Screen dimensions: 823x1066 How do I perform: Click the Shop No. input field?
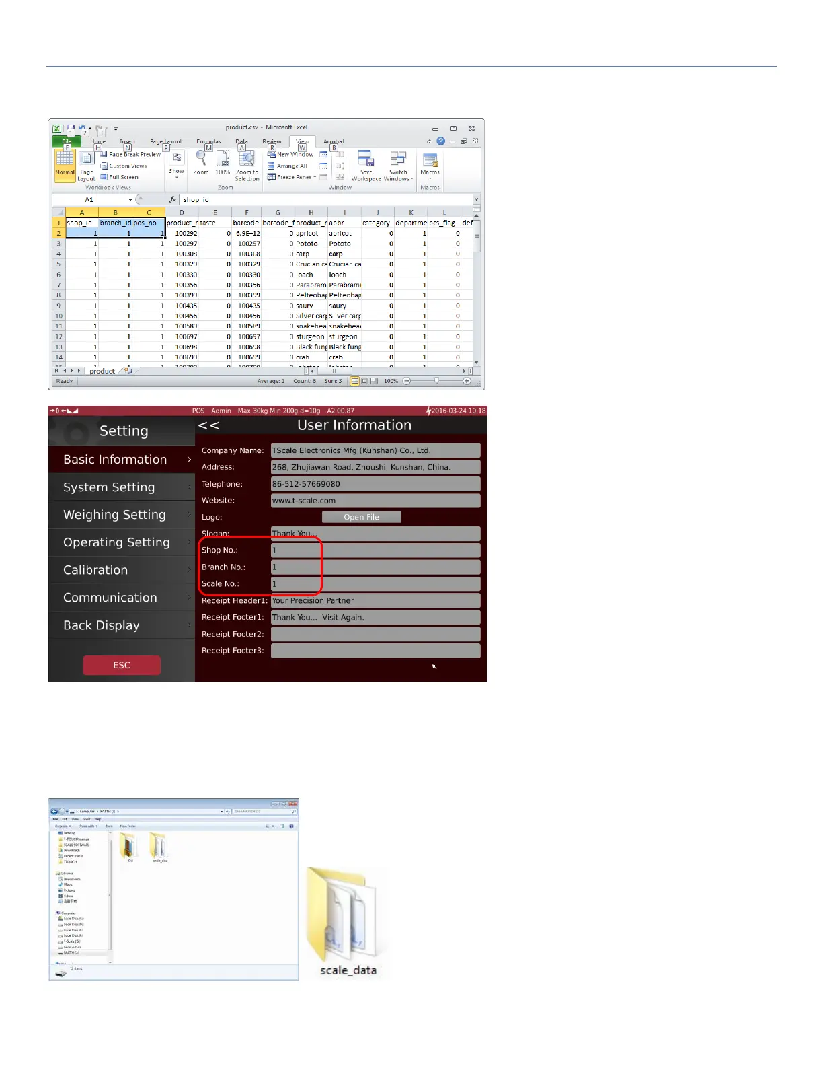pos(375,550)
